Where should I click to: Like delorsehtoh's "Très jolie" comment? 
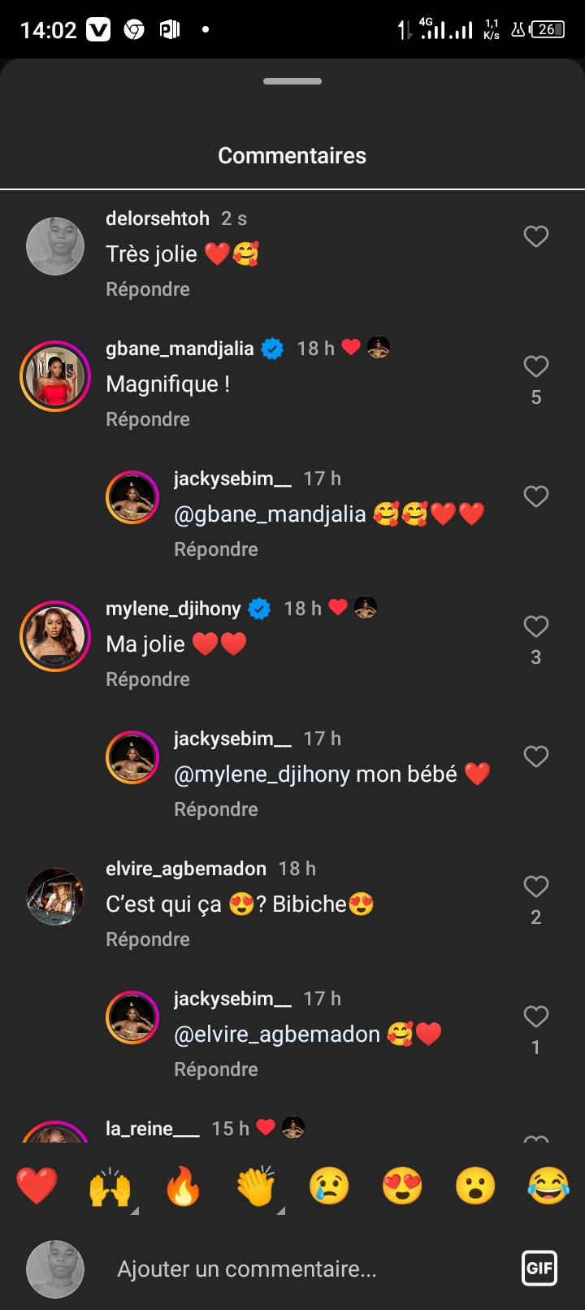coord(536,236)
